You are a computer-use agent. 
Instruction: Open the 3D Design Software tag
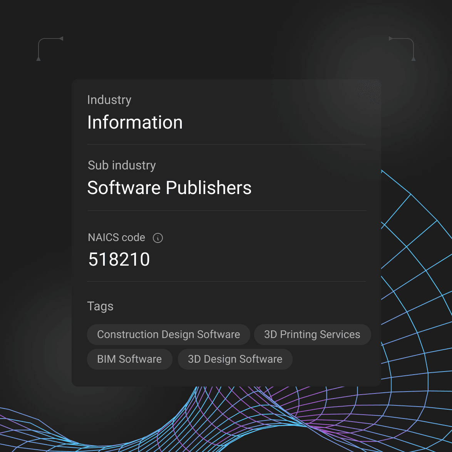click(235, 359)
